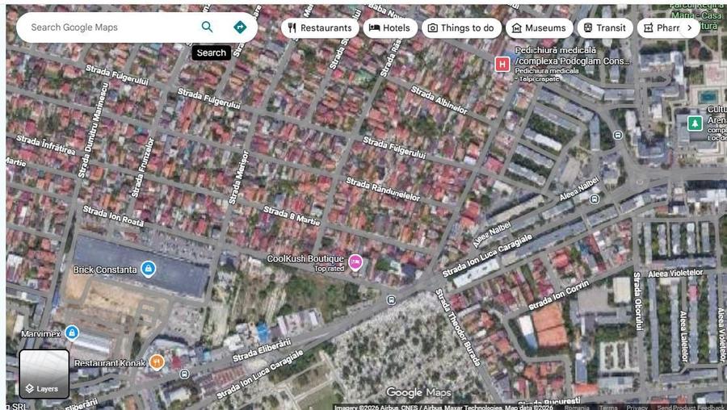Click the Strada Ion Roată street label

[x=114, y=215]
